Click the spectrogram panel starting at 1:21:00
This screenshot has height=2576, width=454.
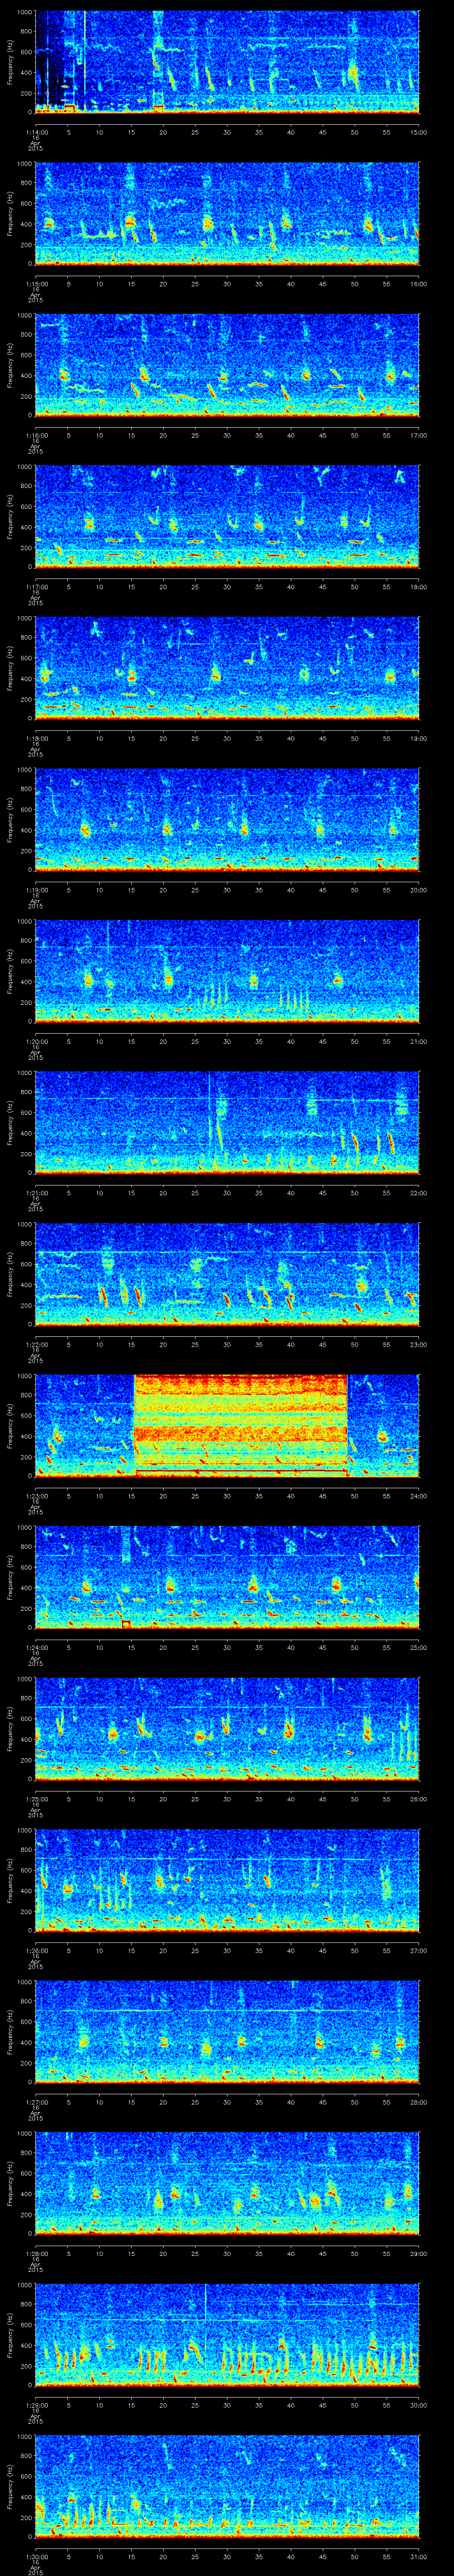pos(227,1122)
